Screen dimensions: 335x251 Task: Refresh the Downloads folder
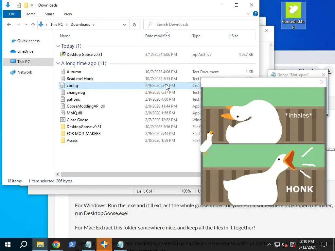pyautogui.click(x=134, y=25)
